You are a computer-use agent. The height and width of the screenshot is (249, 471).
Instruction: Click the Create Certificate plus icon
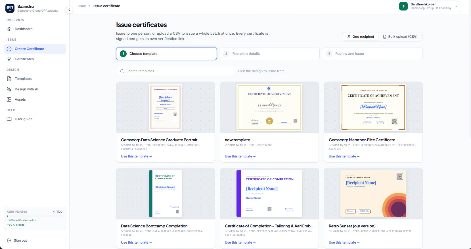pos(9,49)
